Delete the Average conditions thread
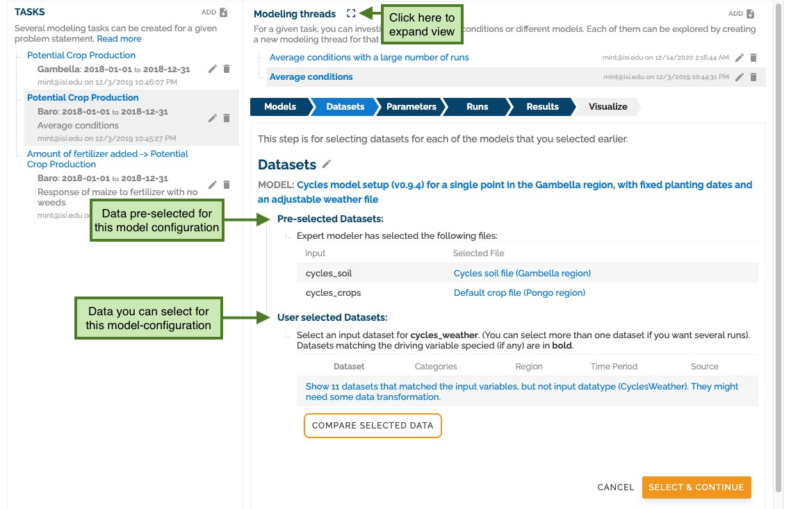The width and height of the screenshot is (791, 509). coord(753,77)
